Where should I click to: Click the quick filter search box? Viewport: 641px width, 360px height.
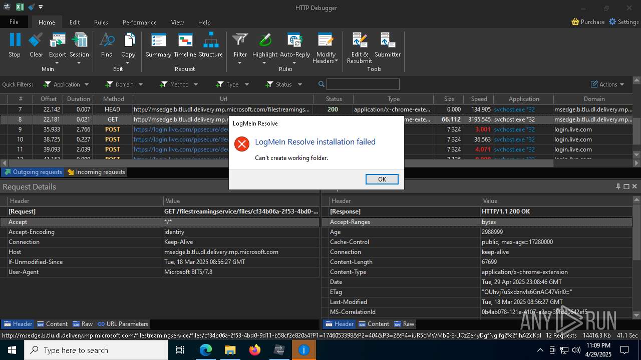pos(363,84)
